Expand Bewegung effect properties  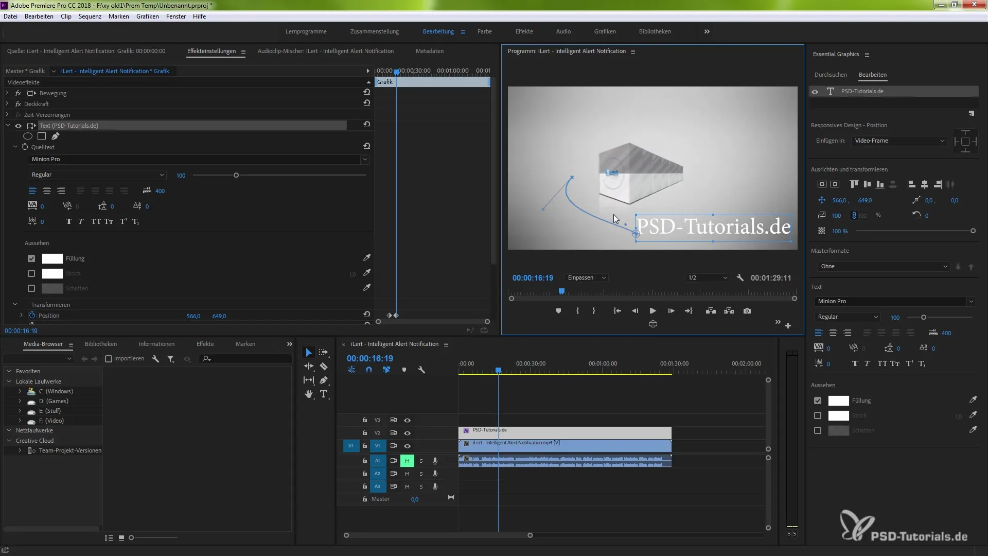click(x=7, y=93)
